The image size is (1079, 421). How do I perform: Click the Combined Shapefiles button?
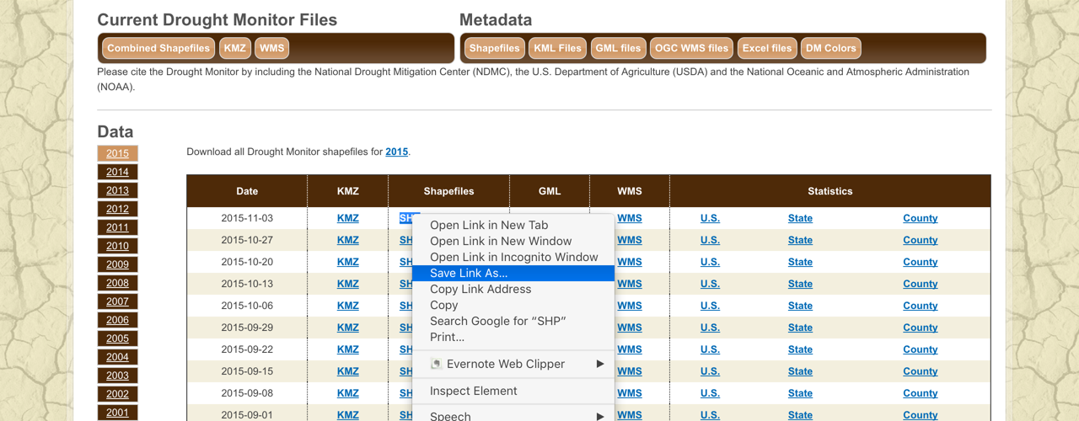[158, 49]
